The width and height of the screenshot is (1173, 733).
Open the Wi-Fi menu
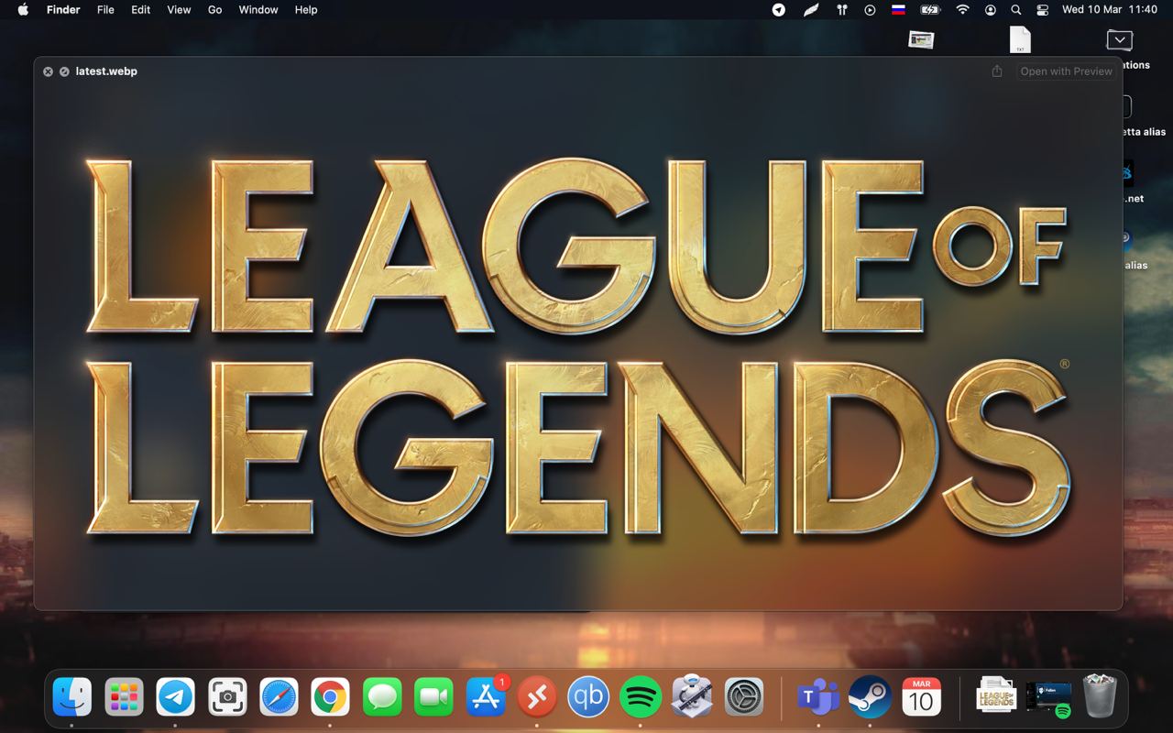(962, 10)
